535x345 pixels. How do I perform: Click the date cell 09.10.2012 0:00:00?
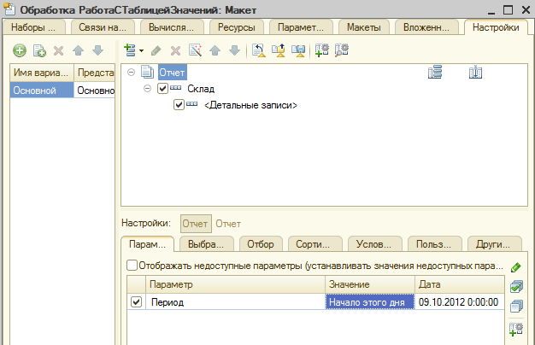pos(459,302)
